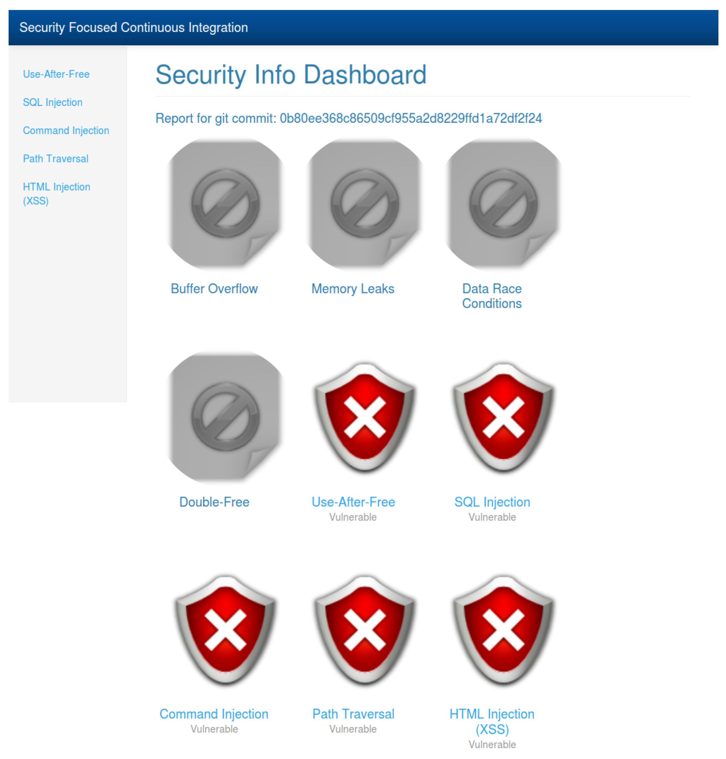Open Use-After-Free in the sidebar

[x=56, y=74]
